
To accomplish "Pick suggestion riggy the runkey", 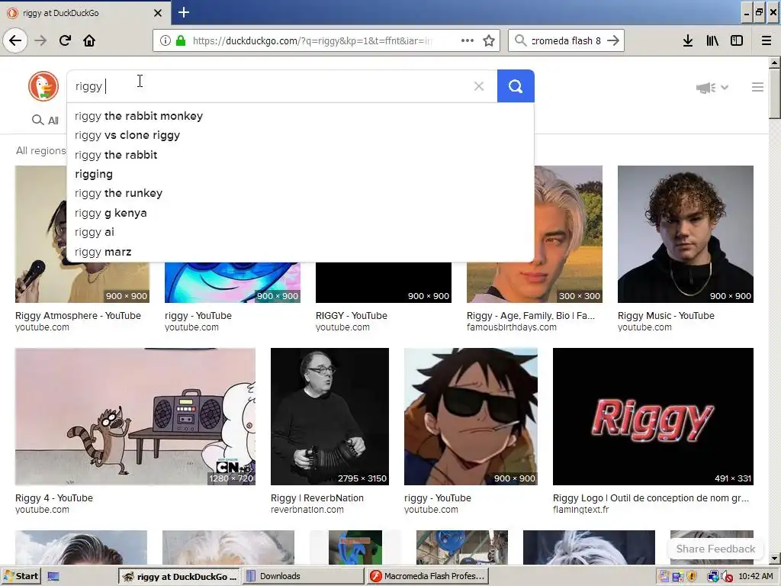I will coord(301,193).
